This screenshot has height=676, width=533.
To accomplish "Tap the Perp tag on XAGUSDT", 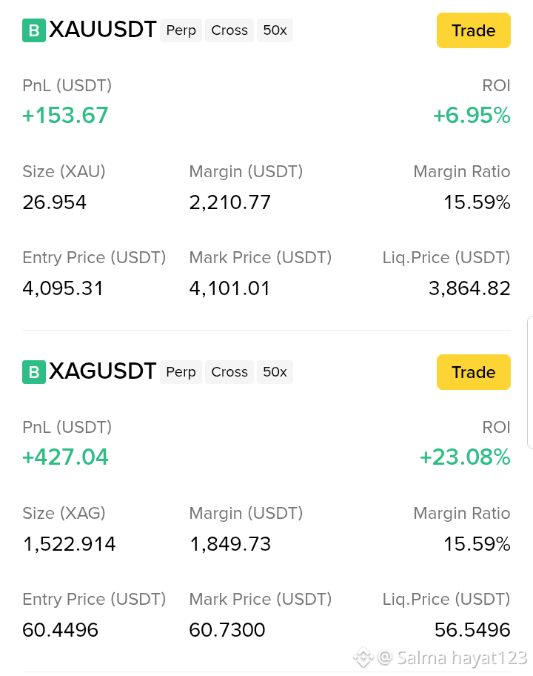I will [181, 372].
